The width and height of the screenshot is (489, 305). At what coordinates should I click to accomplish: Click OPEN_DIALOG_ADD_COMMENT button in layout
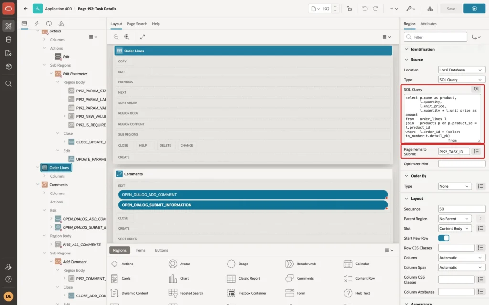click(x=253, y=195)
